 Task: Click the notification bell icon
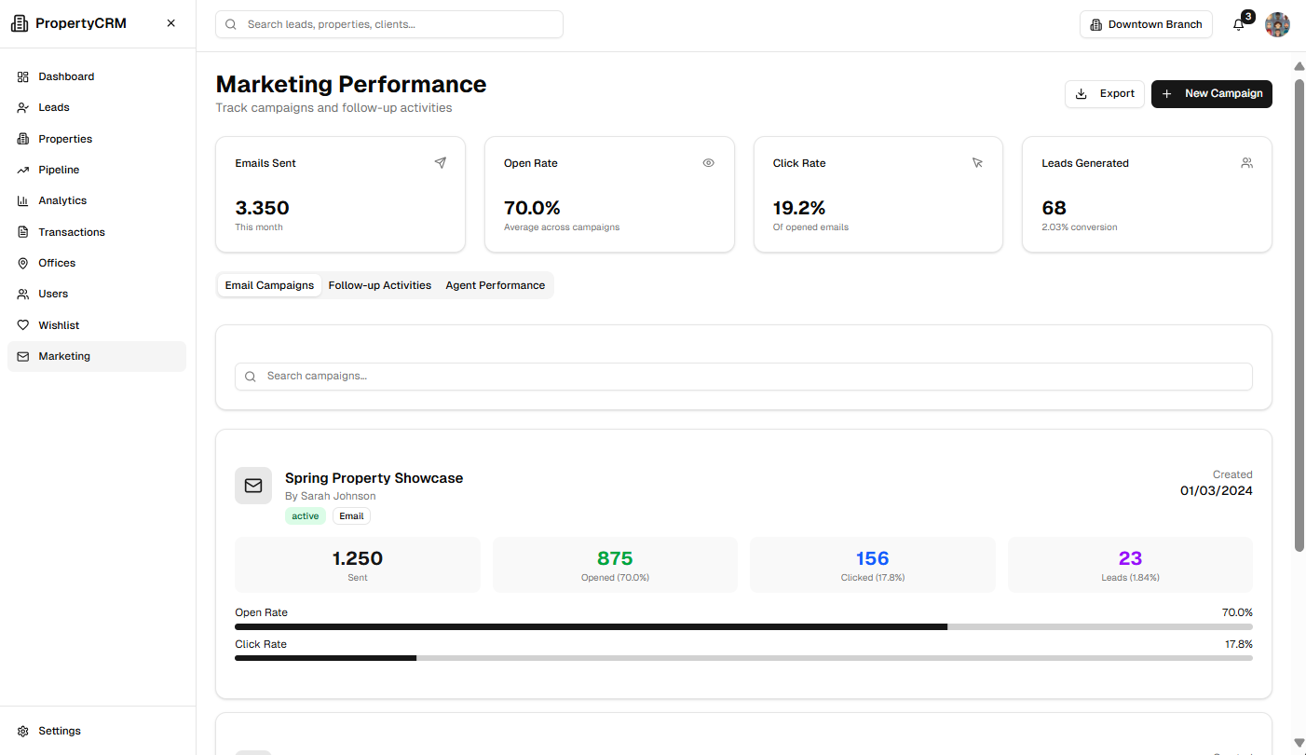[1238, 25]
